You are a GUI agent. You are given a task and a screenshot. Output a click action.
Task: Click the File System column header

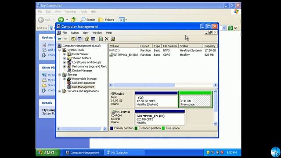170,46
